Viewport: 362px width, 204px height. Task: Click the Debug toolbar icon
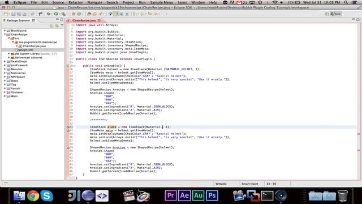pos(48,14)
